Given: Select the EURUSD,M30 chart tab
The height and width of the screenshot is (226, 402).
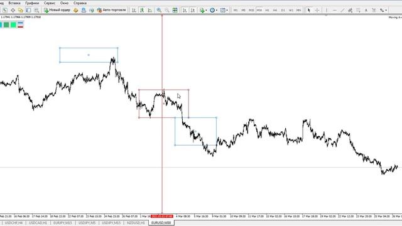Looking at the screenshot, I should click(161, 223).
